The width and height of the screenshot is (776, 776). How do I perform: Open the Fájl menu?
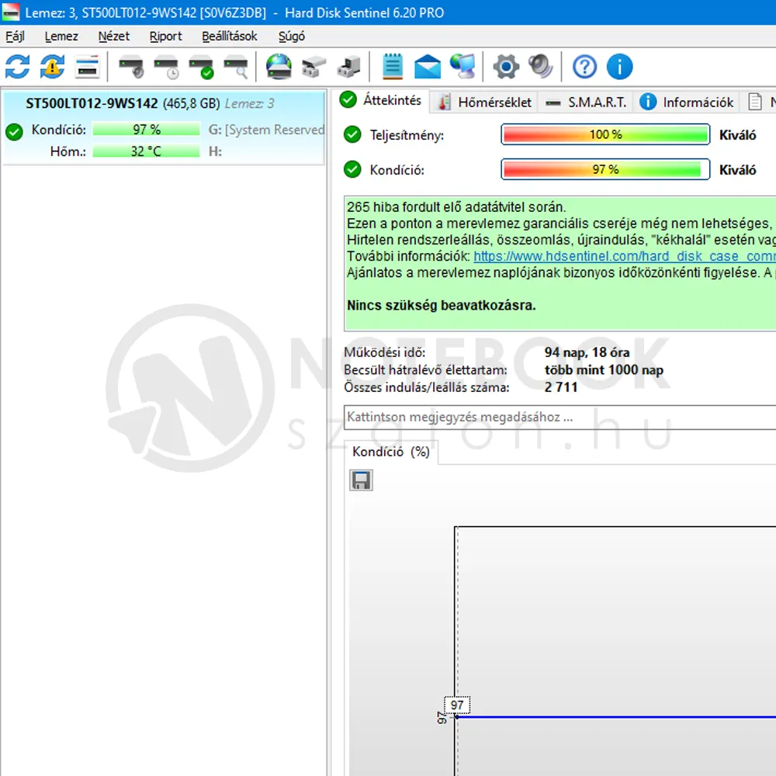[x=15, y=36]
